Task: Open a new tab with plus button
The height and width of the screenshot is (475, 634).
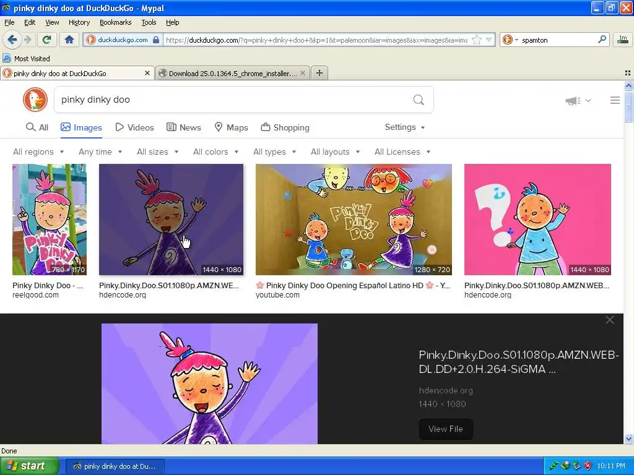Action: [319, 73]
